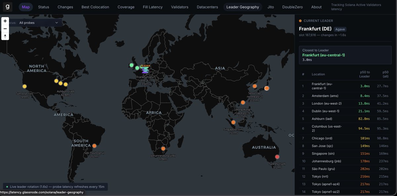Select the San Jose (sjc) table row
The height and width of the screenshot is (196, 397).
(x=345, y=146)
